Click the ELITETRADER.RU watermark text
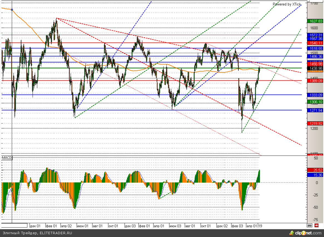 point(37,233)
